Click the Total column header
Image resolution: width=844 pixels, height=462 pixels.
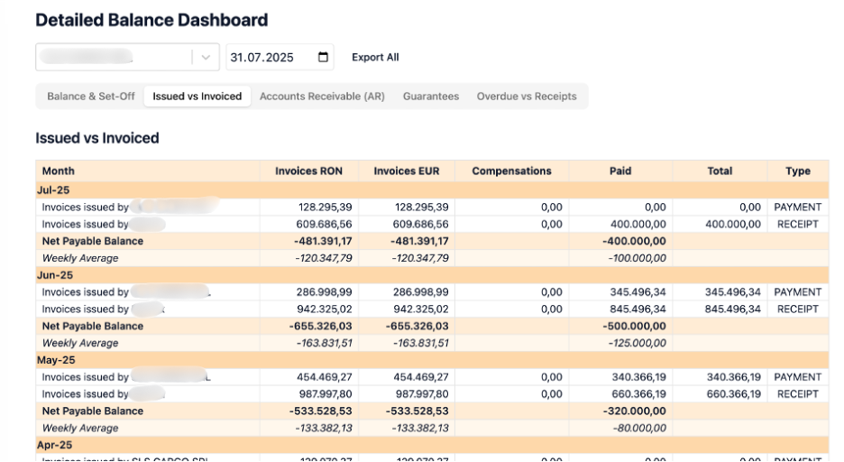720,171
